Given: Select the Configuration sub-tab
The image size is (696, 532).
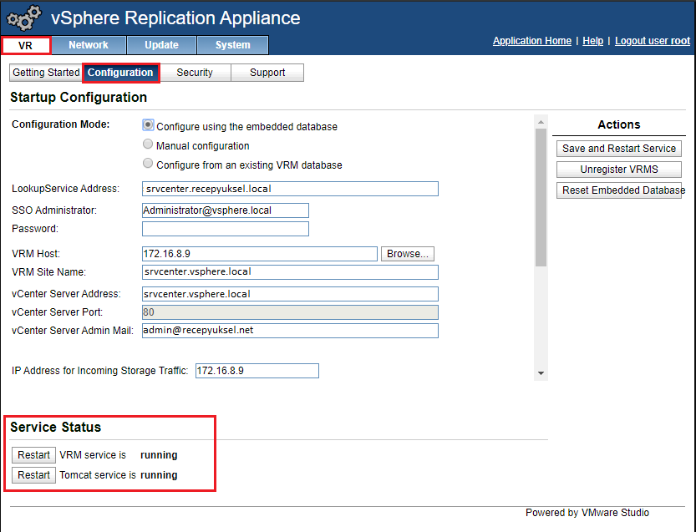Looking at the screenshot, I should 120,73.
